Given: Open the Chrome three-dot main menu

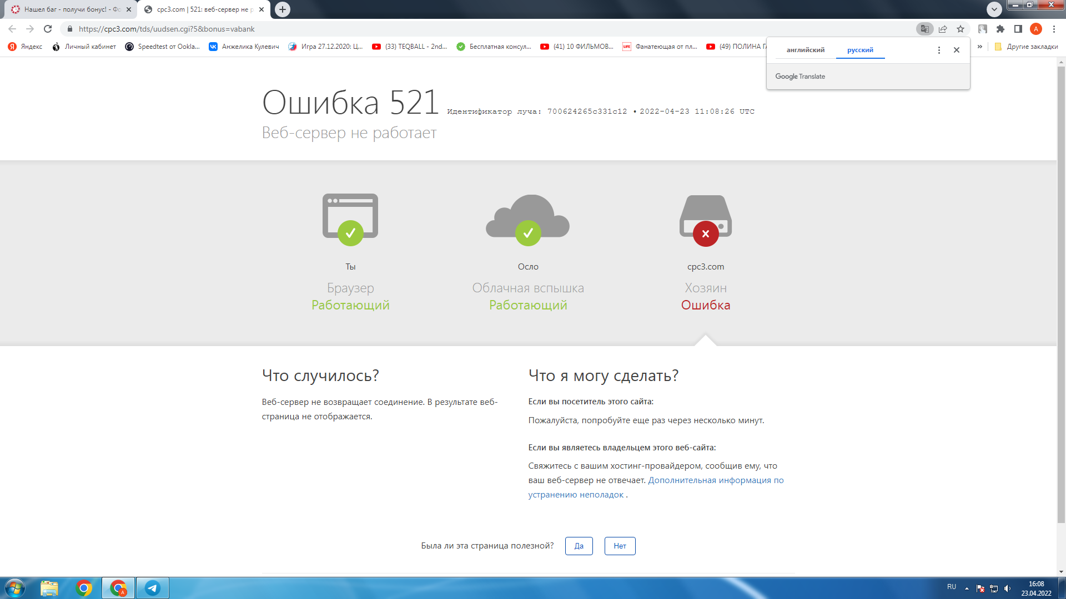Looking at the screenshot, I should [1054, 29].
